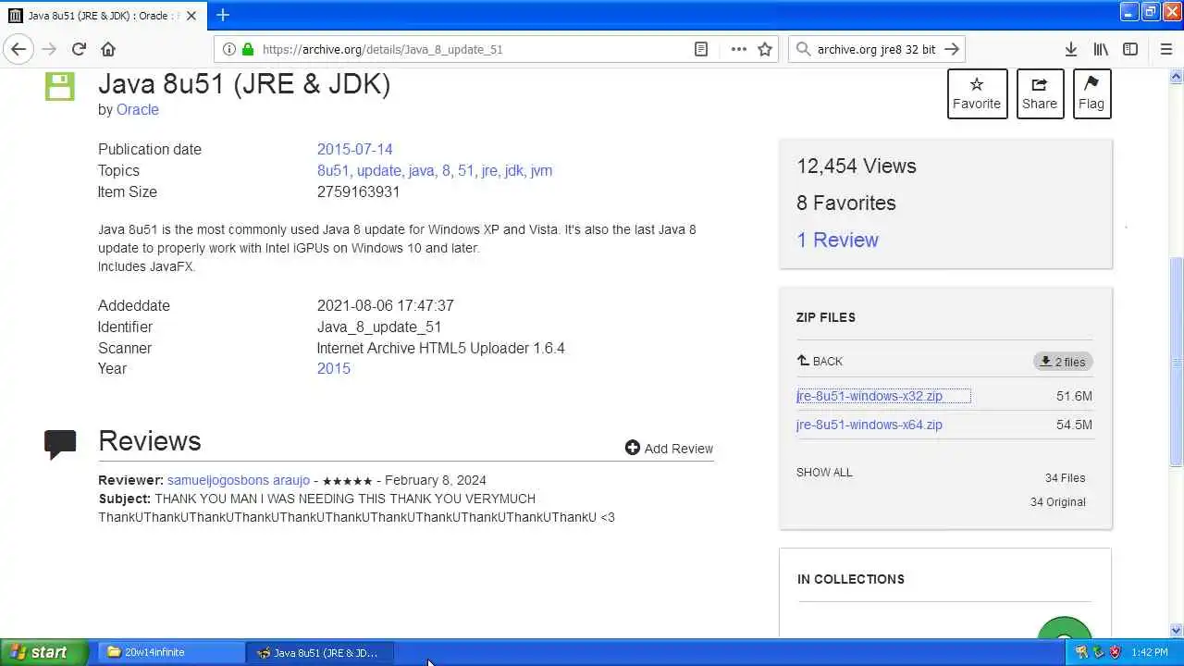The image size is (1184, 666).
Task: Toggle the sidebar view icon
Action: tap(1130, 49)
